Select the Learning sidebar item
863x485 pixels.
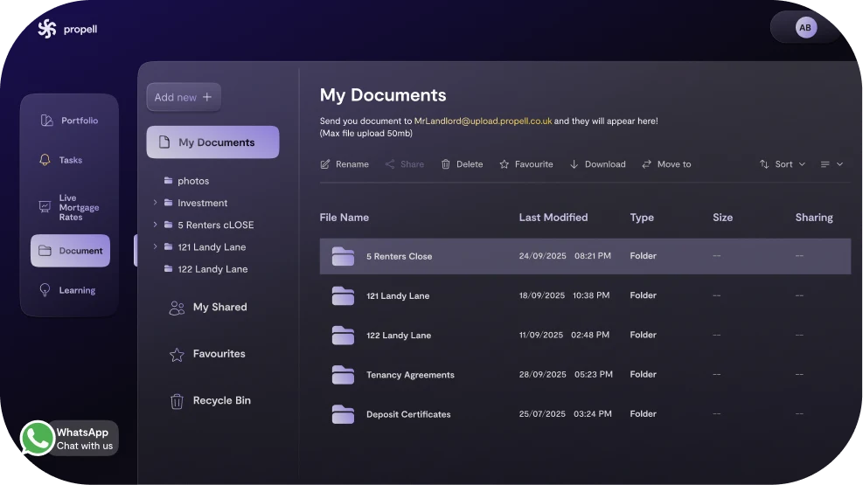(70, 290)
